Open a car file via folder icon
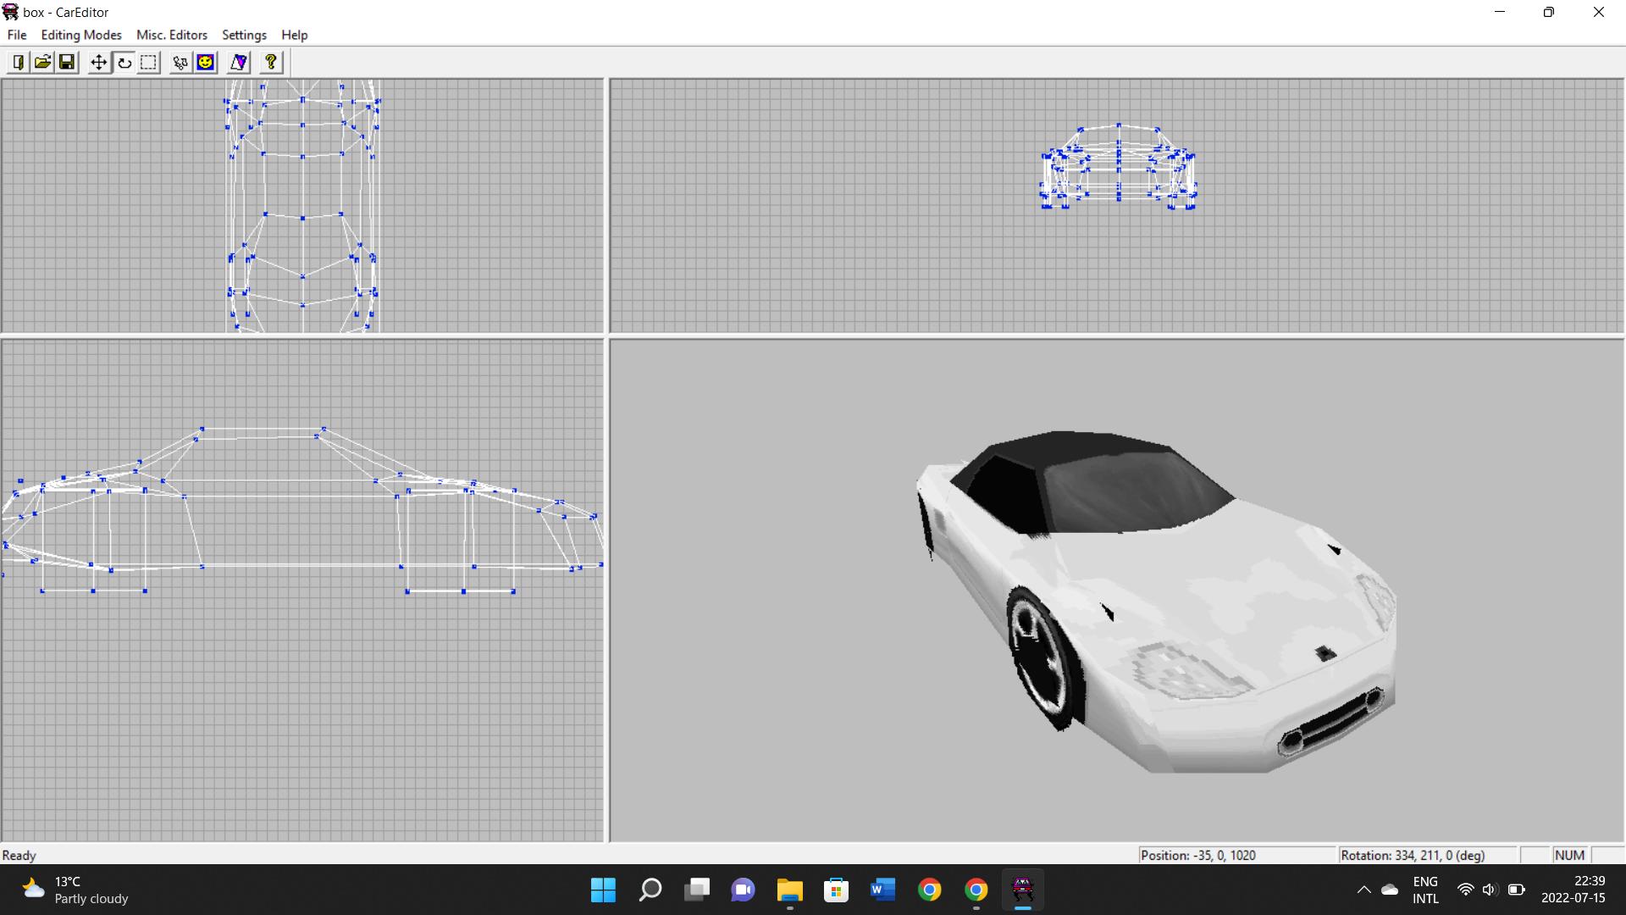 click(42, 63)
